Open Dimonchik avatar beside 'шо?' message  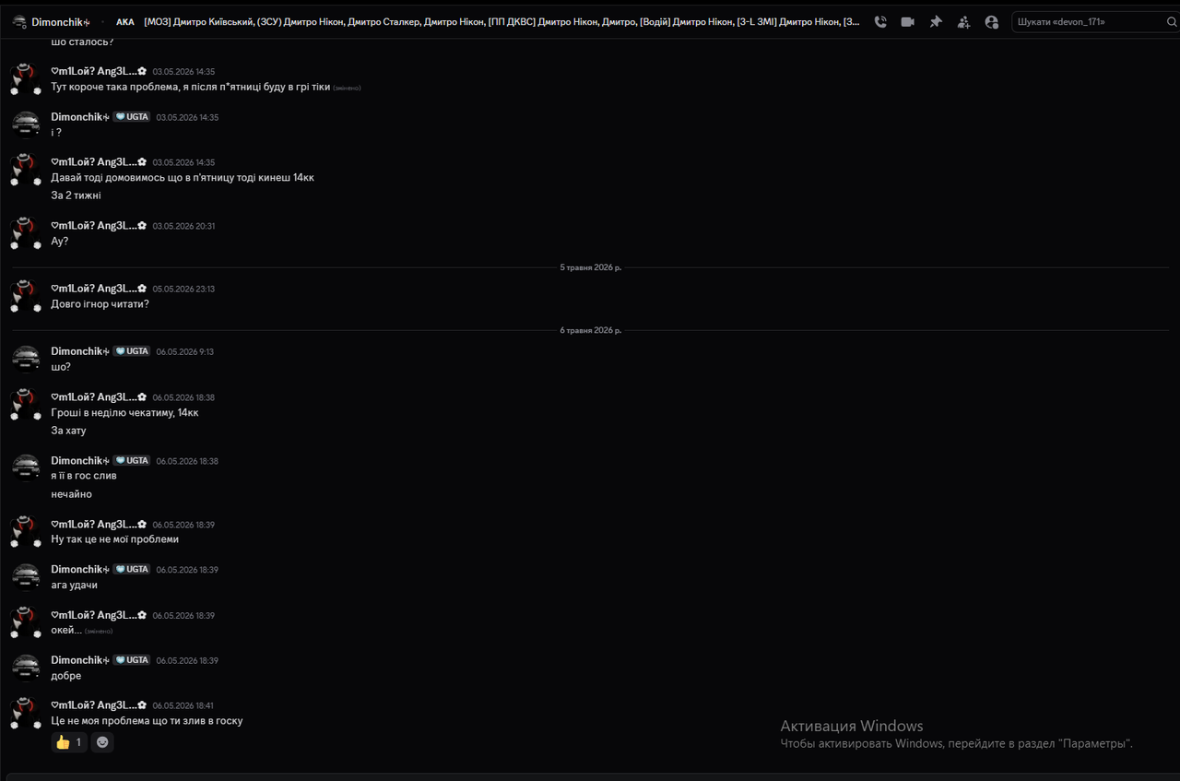coord(26,359)
